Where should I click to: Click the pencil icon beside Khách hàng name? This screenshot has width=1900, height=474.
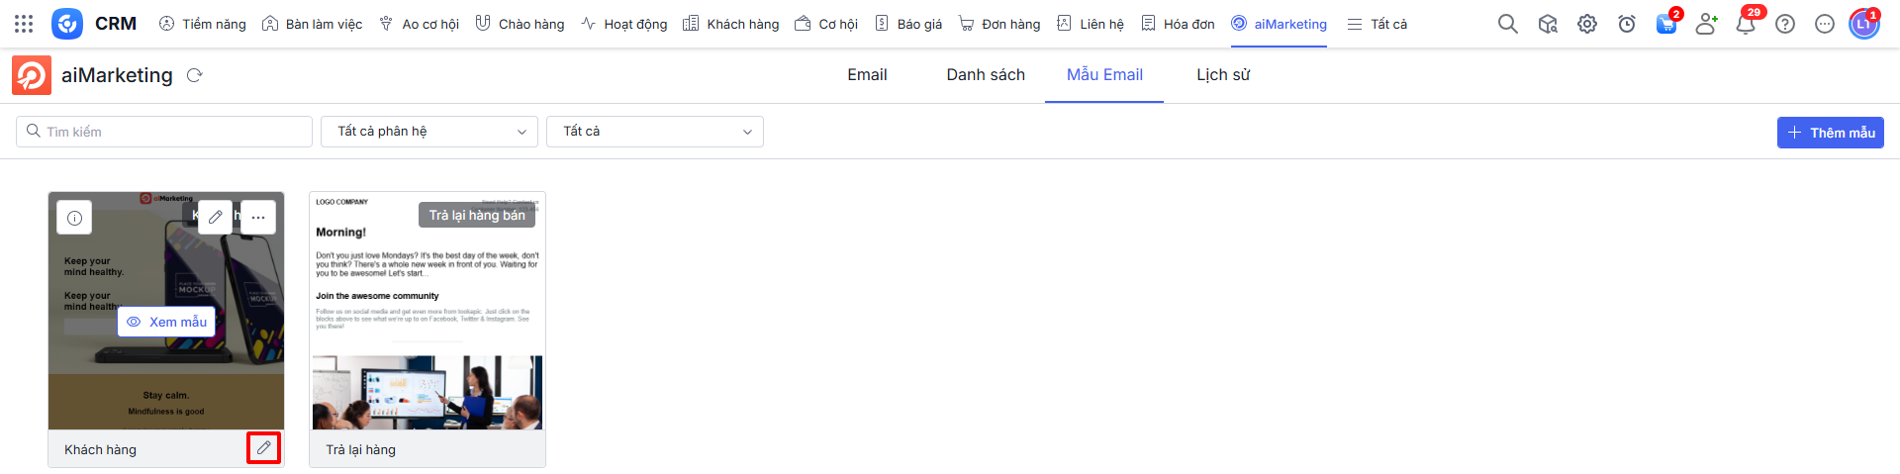coord(263,448)
